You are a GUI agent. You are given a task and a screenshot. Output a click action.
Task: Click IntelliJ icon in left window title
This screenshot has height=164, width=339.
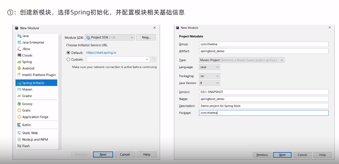click(x=17, y=28)
